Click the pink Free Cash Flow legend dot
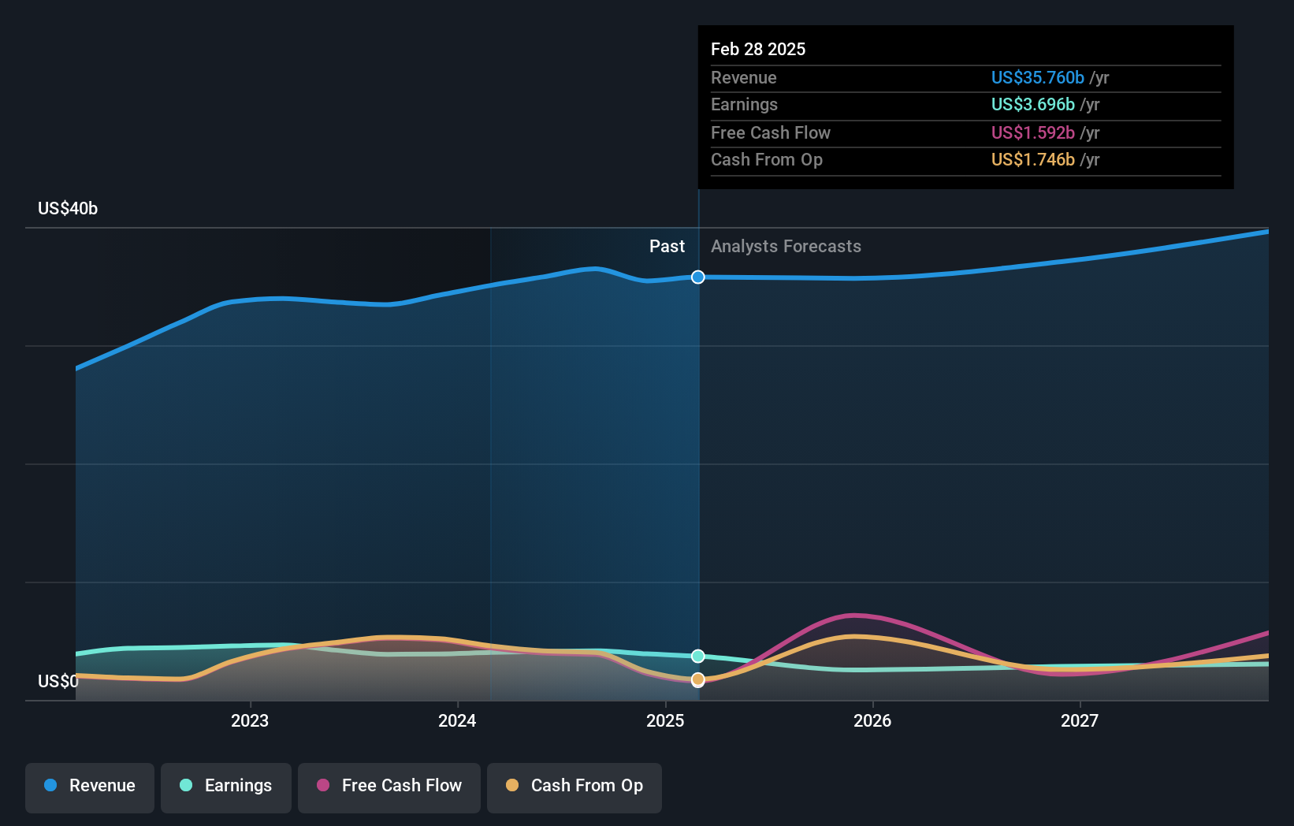1294x826 pixels. coord(323,785)
